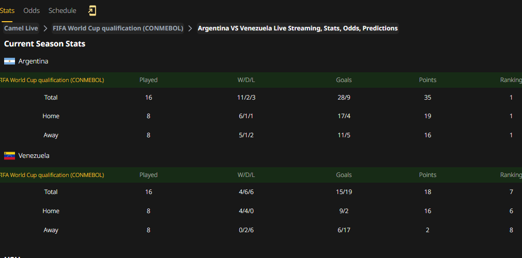Click the Venezuela flag icon
Viewport: 522px width, 258px height.
(x=9, y=156)
